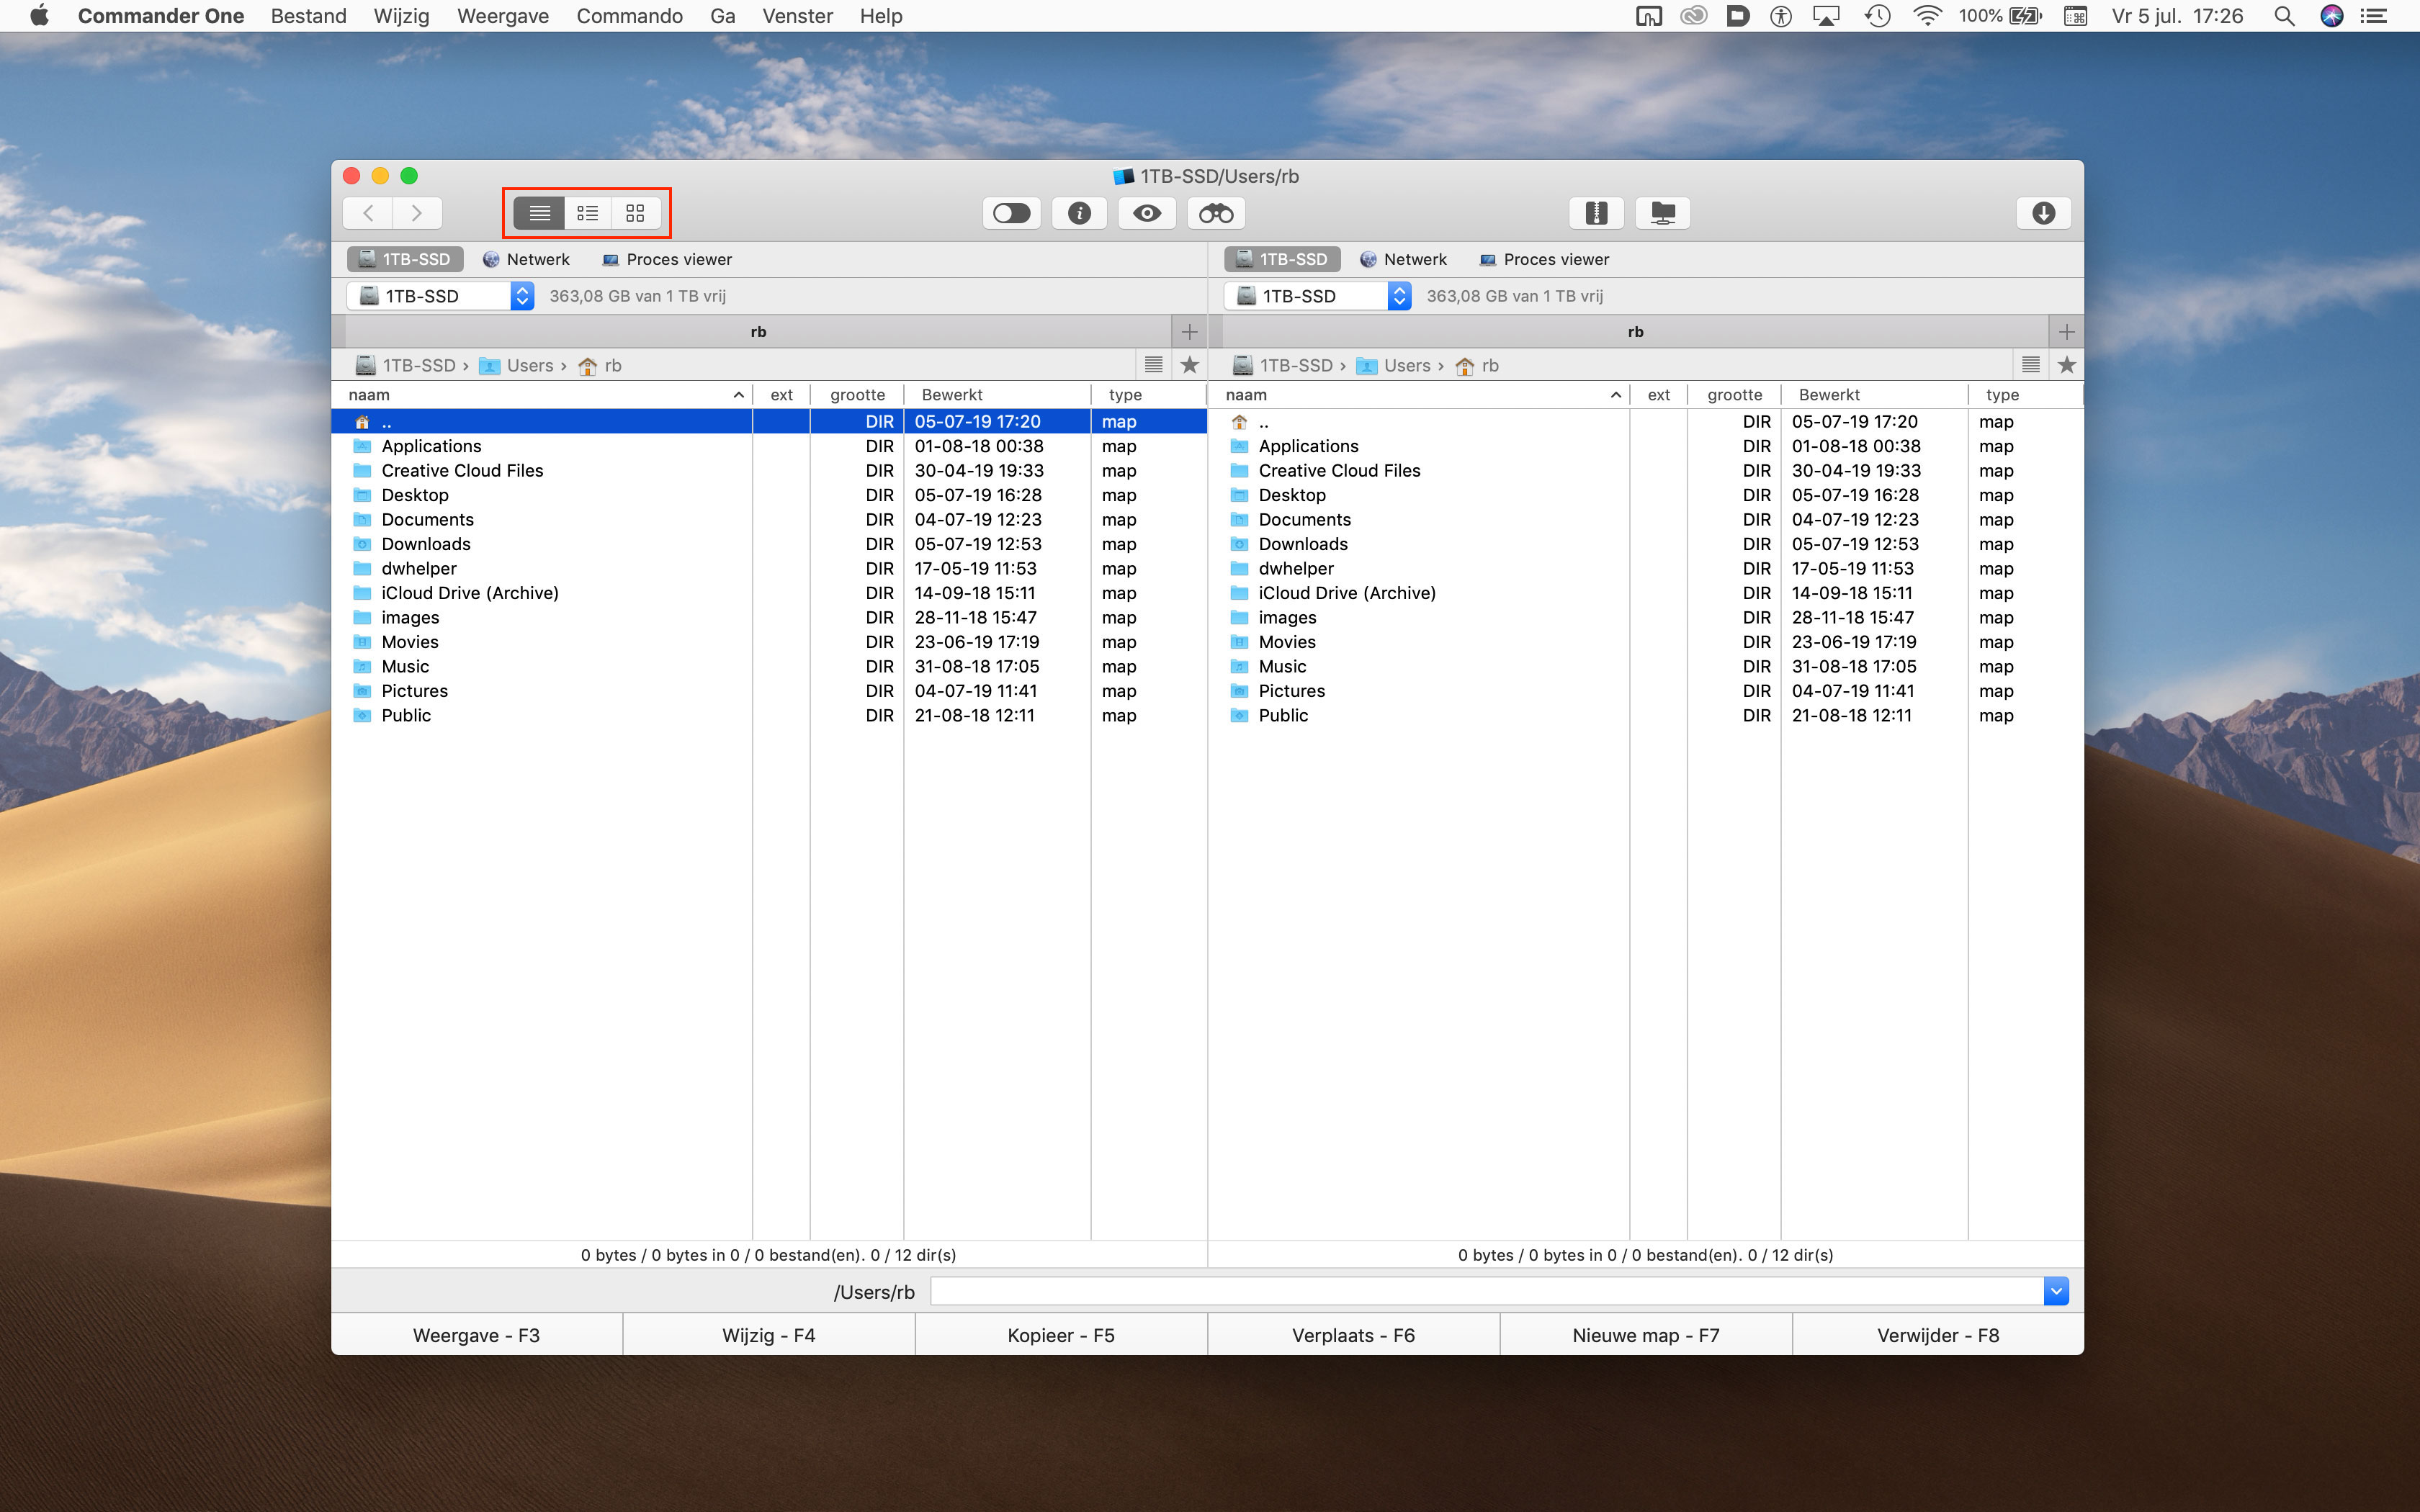Switch to full list view mode

pyautogui.click(x=539, y=213)
